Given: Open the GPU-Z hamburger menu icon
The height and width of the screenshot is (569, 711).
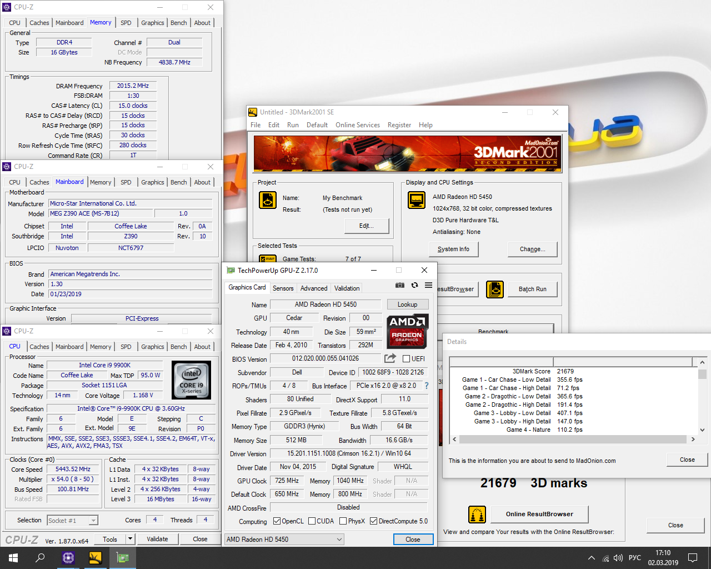Looking at the screenshot, I should coord(428,285).
